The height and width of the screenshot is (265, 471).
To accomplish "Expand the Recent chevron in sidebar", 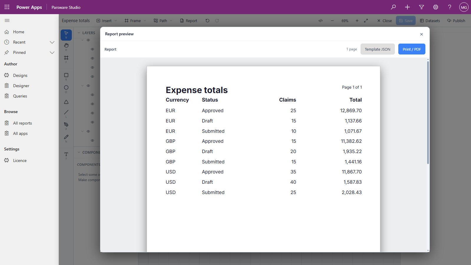I will click(x=52, y=42).
